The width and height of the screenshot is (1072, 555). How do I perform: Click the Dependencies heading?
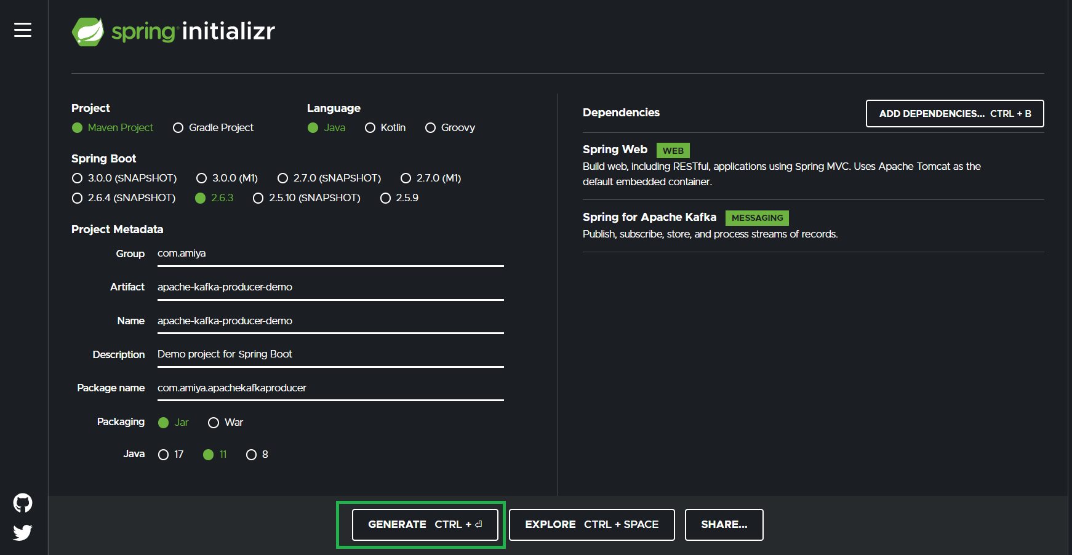621,113
